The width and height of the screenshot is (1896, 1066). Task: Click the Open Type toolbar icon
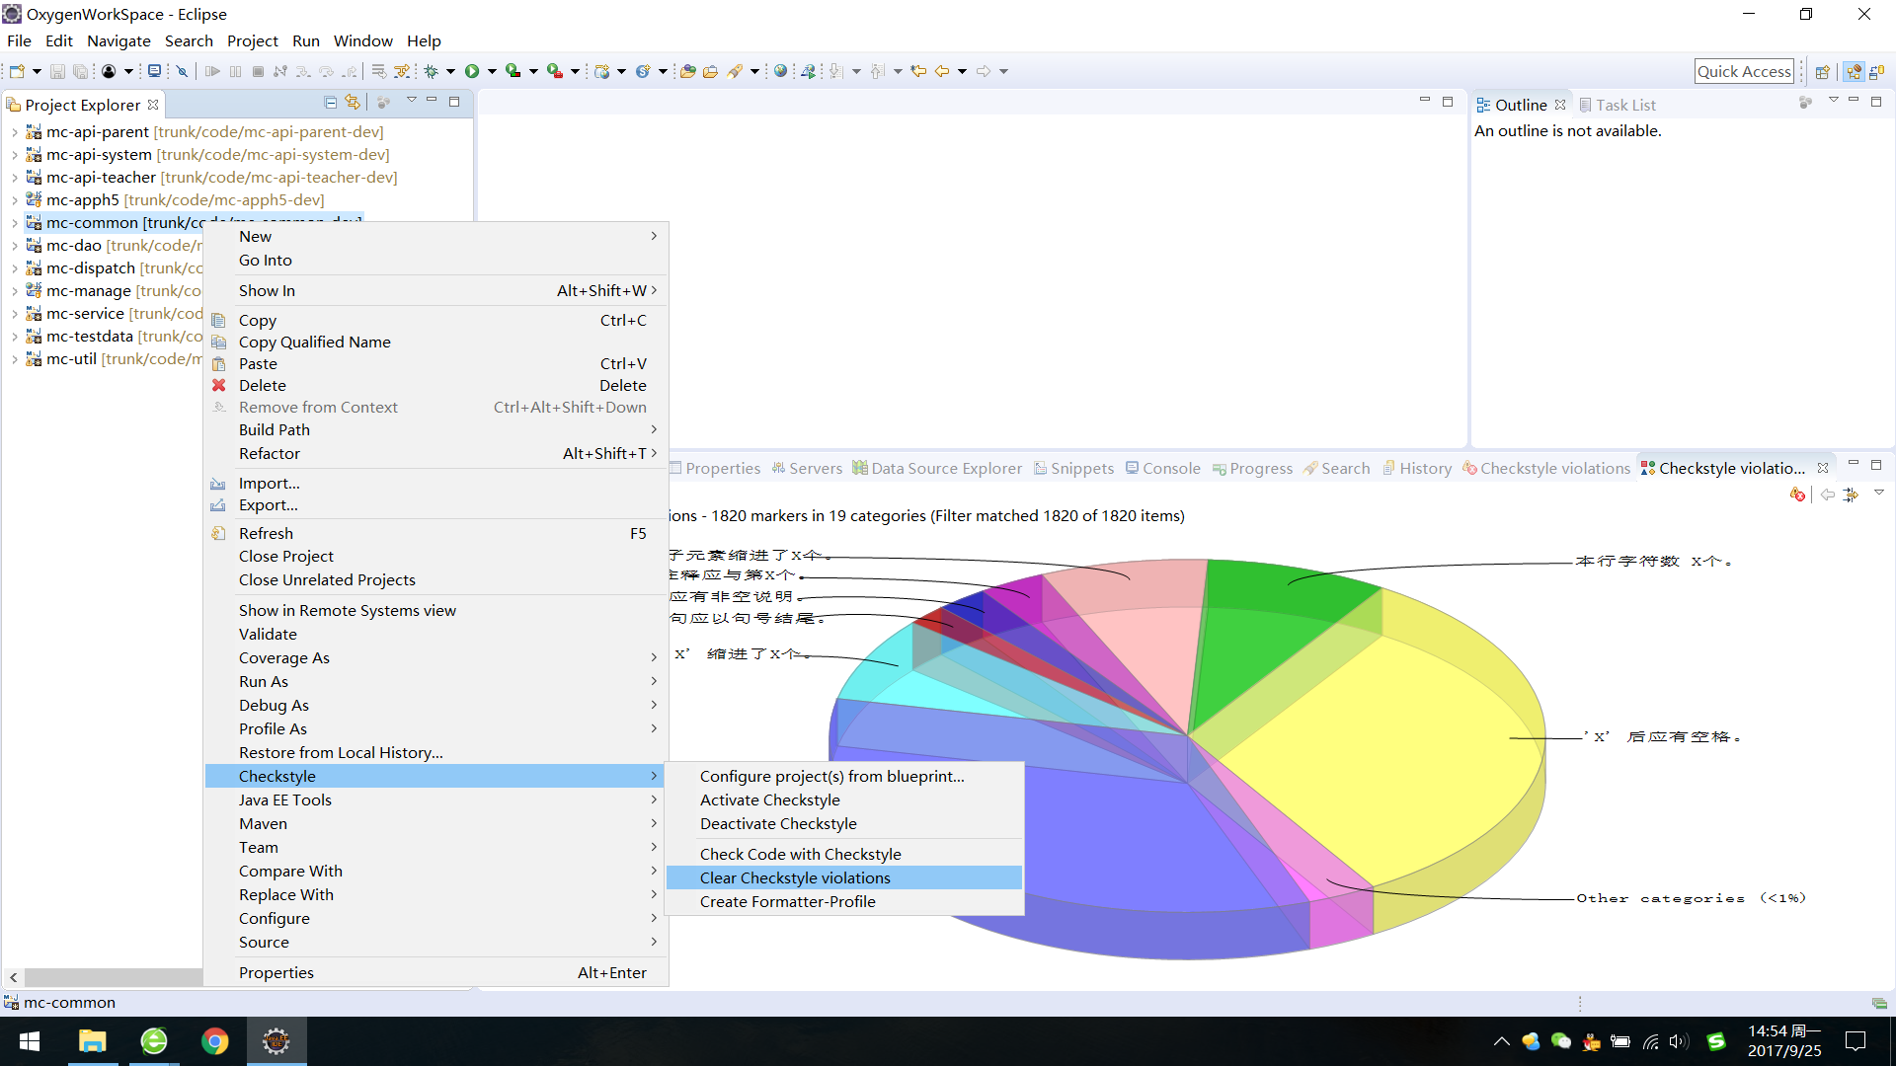[688, 71]
